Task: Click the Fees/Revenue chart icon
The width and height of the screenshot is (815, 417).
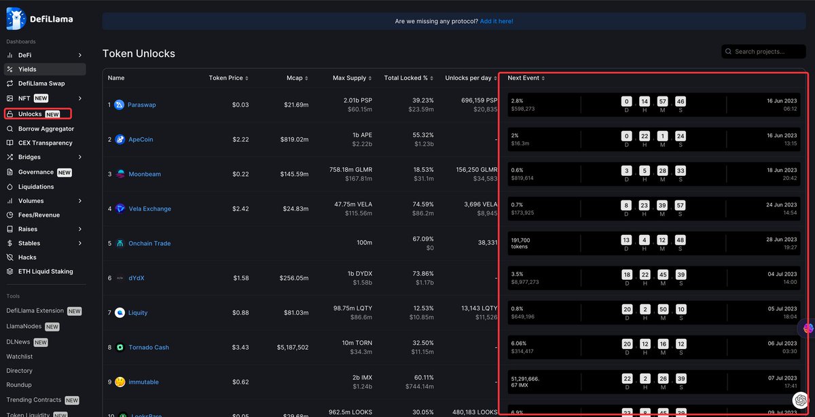Action: [x=10, y=215]
